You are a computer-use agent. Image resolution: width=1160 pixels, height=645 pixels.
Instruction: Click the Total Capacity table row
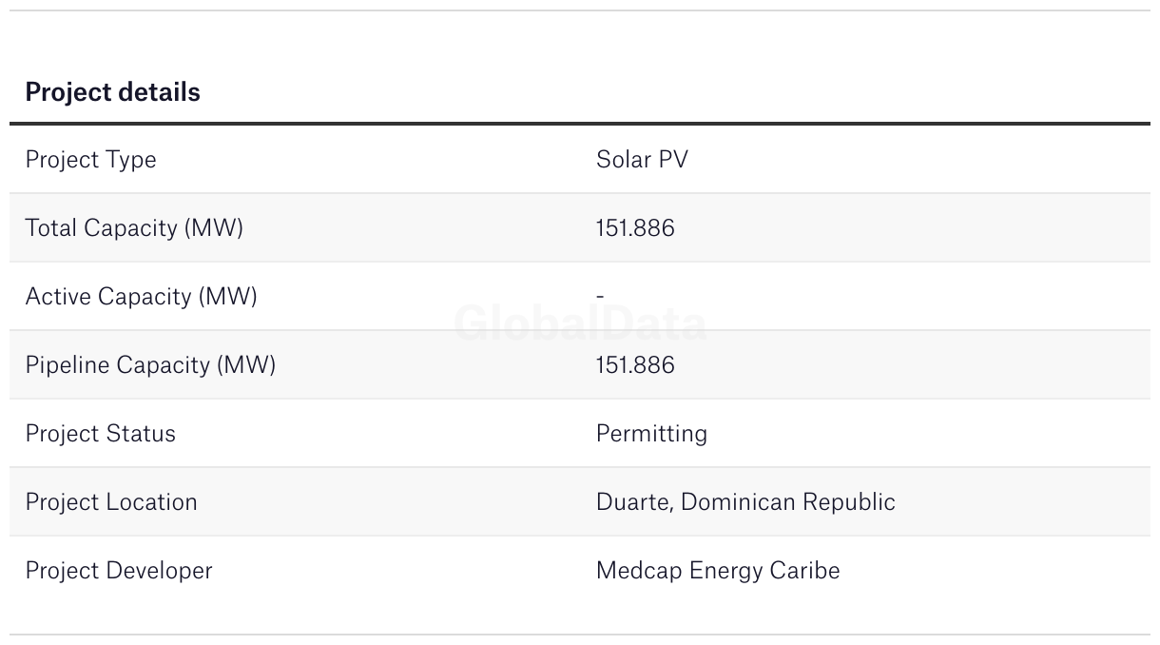pyautogui.click(x=580, y=227)
